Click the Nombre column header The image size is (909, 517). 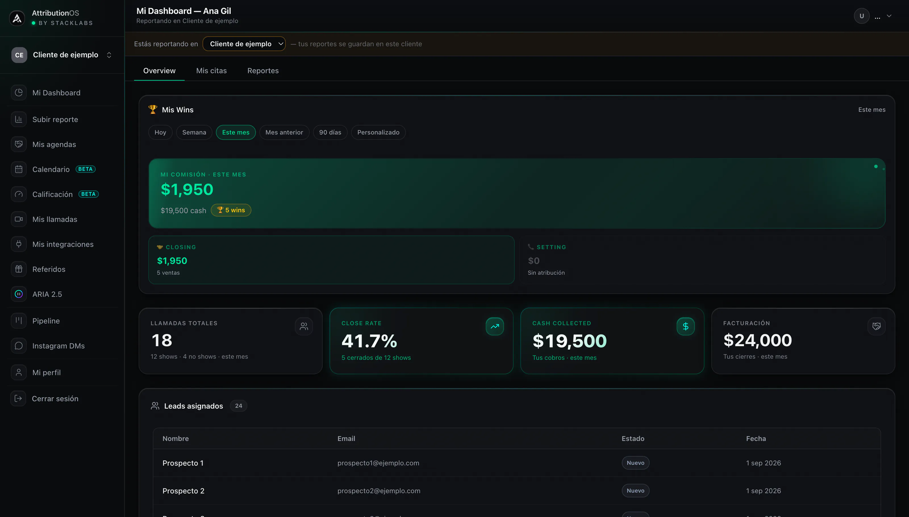[176, 438]
